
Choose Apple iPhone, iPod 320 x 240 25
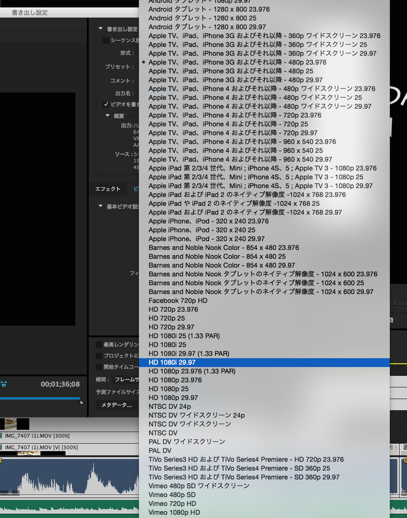point(264,230)
